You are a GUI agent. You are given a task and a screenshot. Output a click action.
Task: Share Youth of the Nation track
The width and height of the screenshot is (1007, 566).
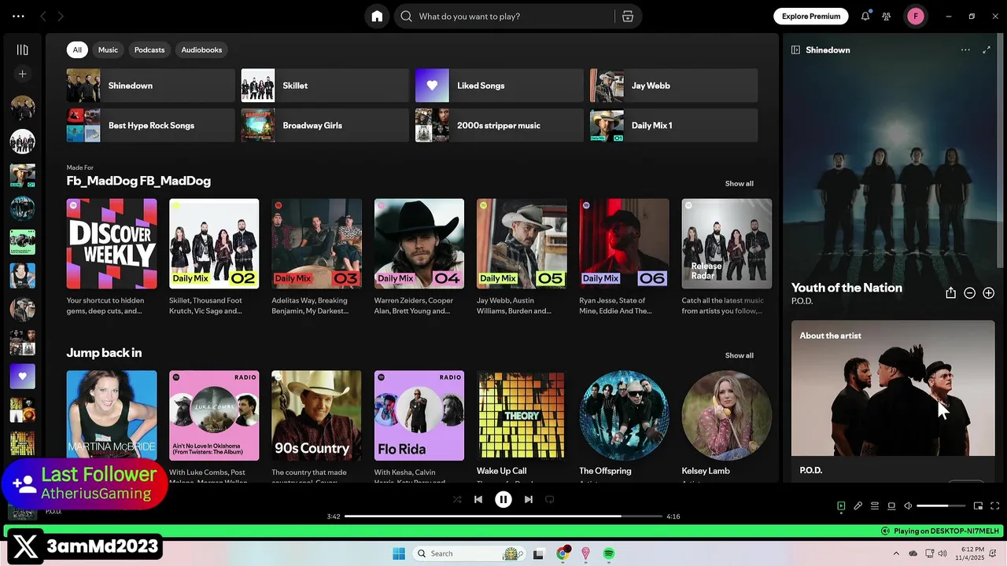(x=950, y=292)
